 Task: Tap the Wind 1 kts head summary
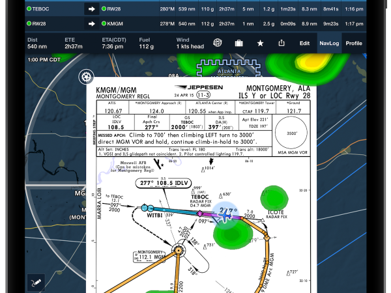(190, 44)
